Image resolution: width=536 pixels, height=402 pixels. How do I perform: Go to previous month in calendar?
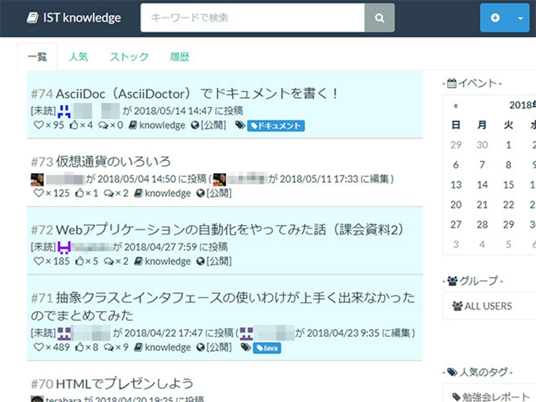click(x=456, y=106)
